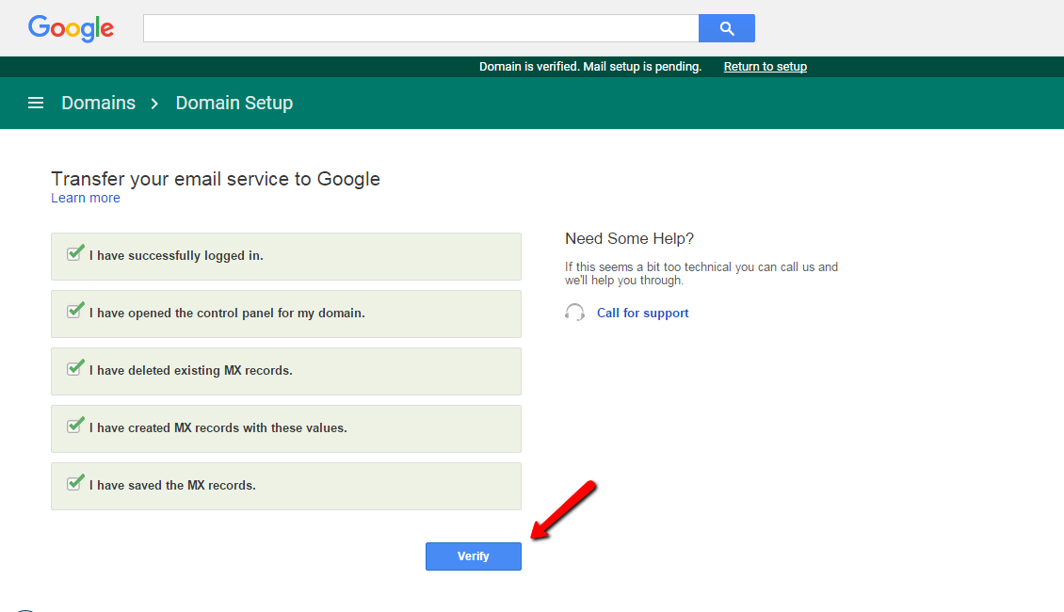This screenshot has height=612, width=1064.
Task: Click the 'Need Some Help?' heading
Action: (x=629, y=238)
